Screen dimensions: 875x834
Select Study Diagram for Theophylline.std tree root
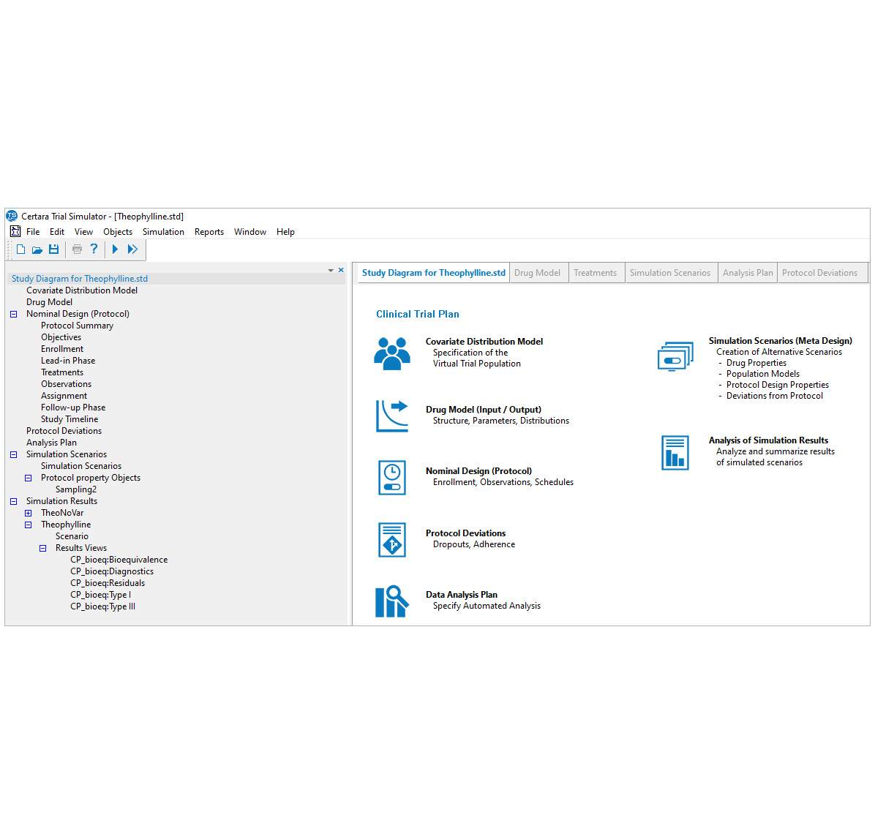point(80,279)
